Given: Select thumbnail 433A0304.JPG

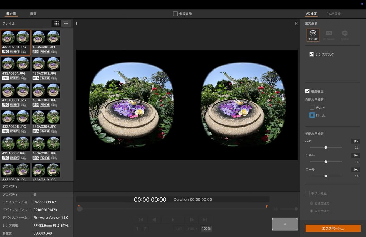Looking at the screenshot, I should 46,93.
